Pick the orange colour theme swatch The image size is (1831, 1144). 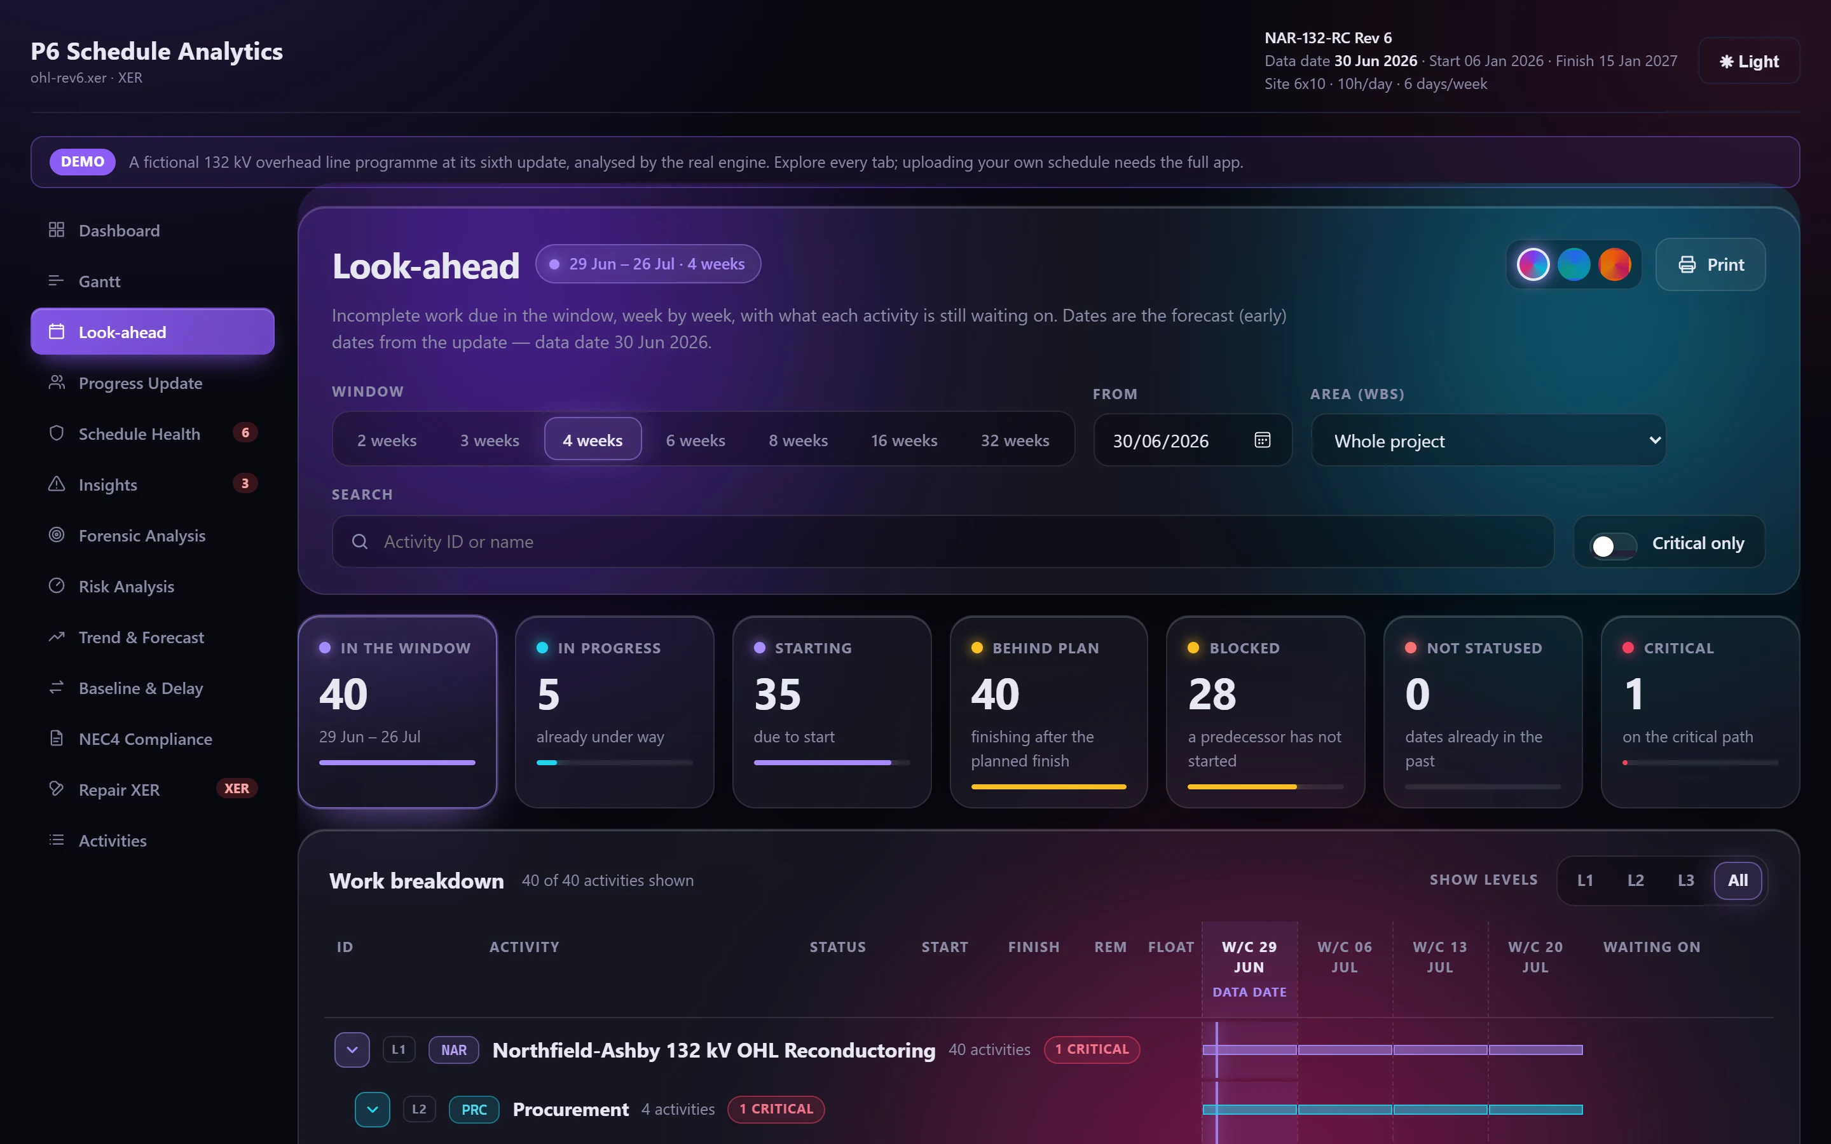point(1615,264)
